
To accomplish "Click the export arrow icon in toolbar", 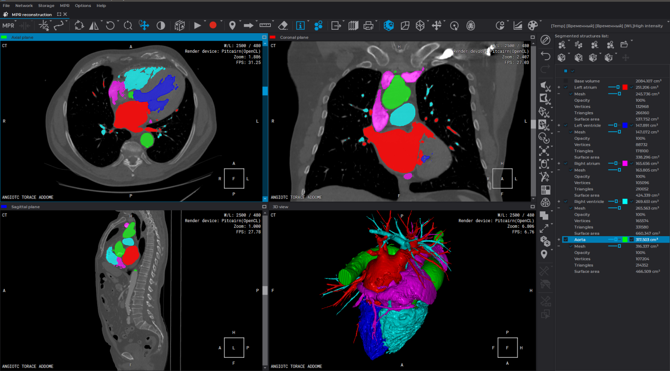I will coord(336,26).
